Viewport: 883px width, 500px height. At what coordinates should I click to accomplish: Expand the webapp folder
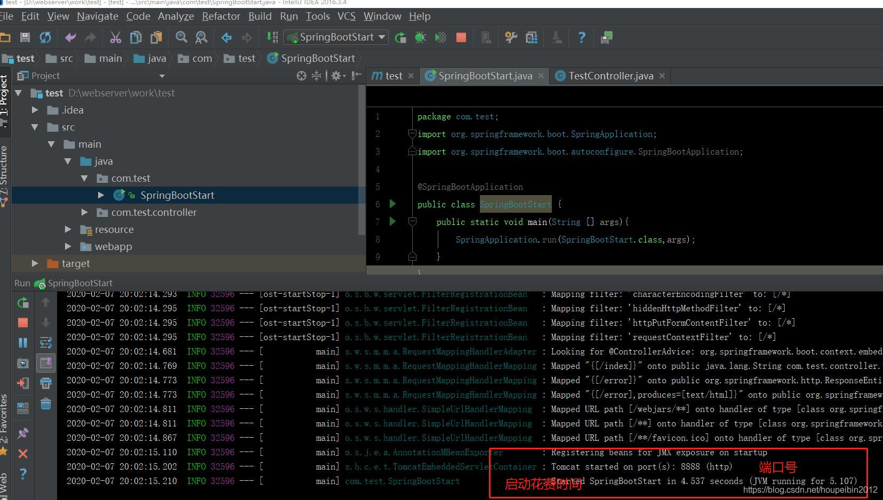[x=68, y=247]
